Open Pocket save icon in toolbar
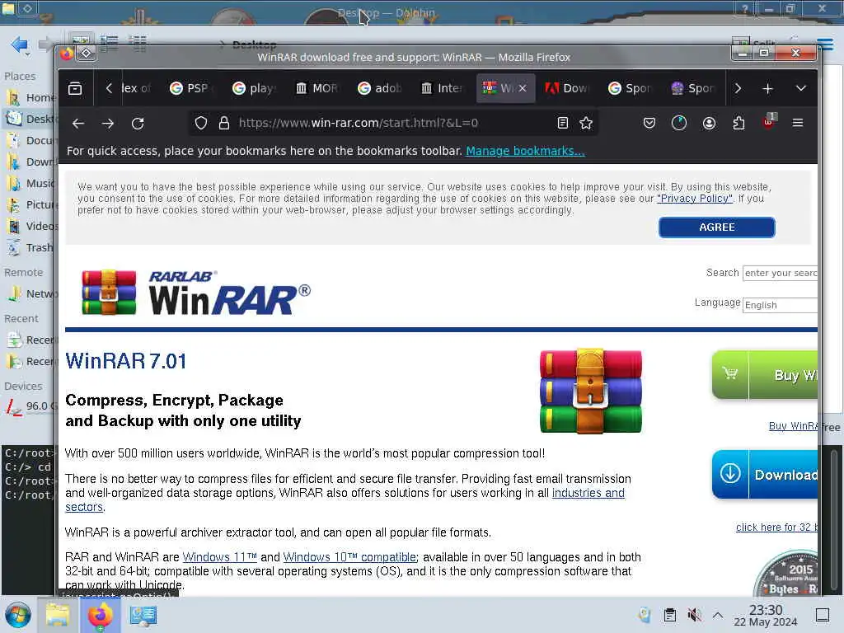 (x=649, y=124)
